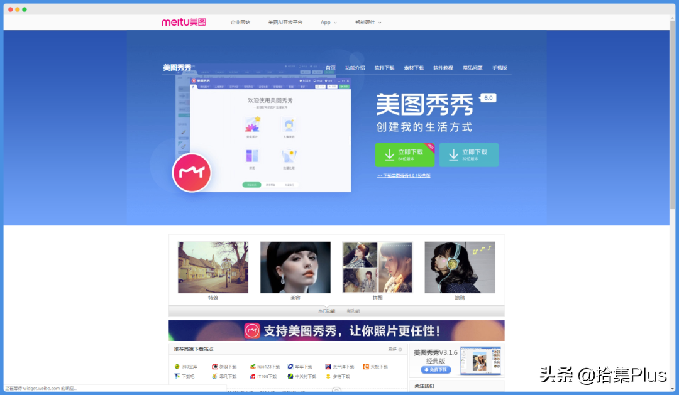Switch to the 新功能 tab

(353, 311)
